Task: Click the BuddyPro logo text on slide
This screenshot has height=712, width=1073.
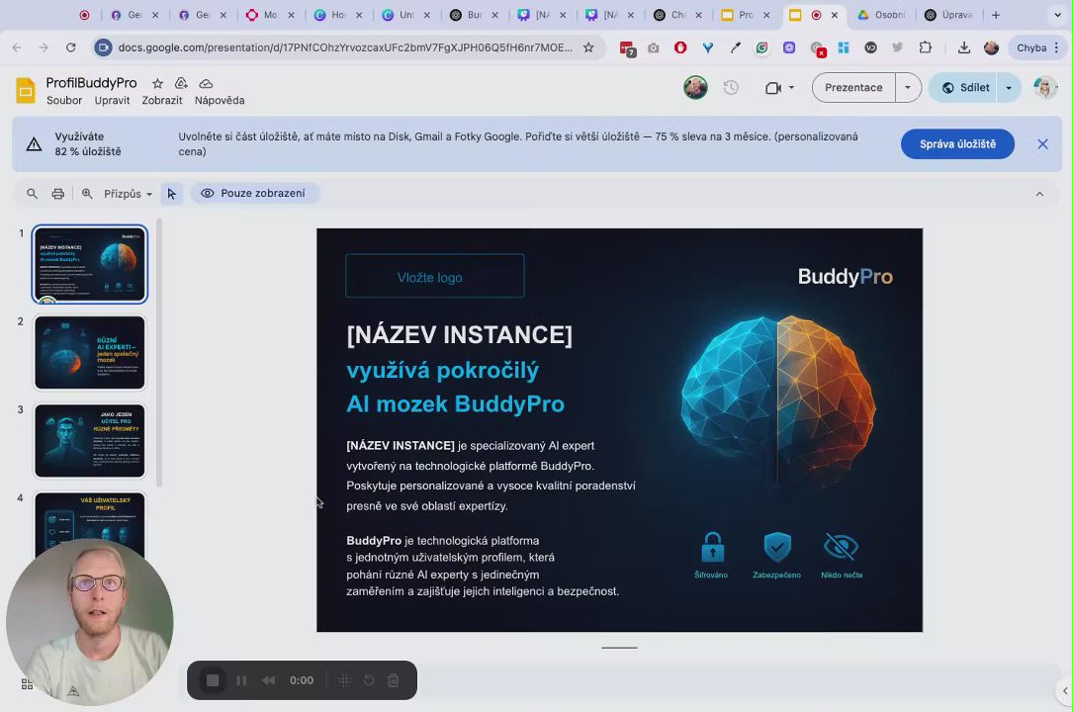Action: [846, 276]
